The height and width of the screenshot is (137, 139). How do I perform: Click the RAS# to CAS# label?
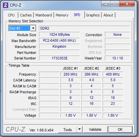[x=24, y=86]
